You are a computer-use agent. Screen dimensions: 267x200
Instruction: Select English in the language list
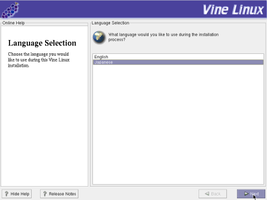(x=178, y=57)
